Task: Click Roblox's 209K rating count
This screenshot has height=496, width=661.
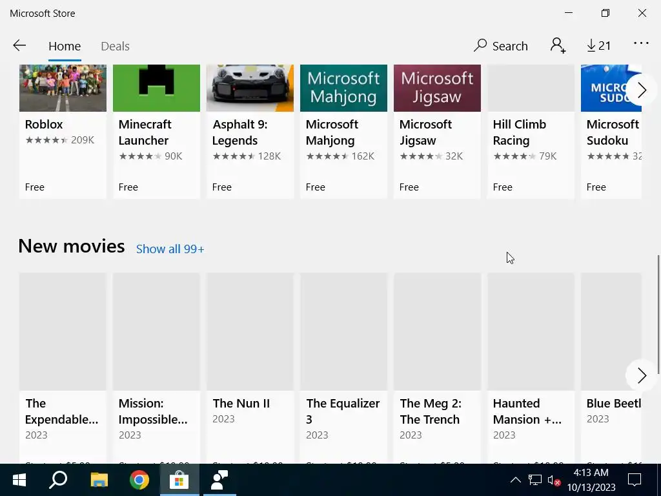Action: coord(83,140)
